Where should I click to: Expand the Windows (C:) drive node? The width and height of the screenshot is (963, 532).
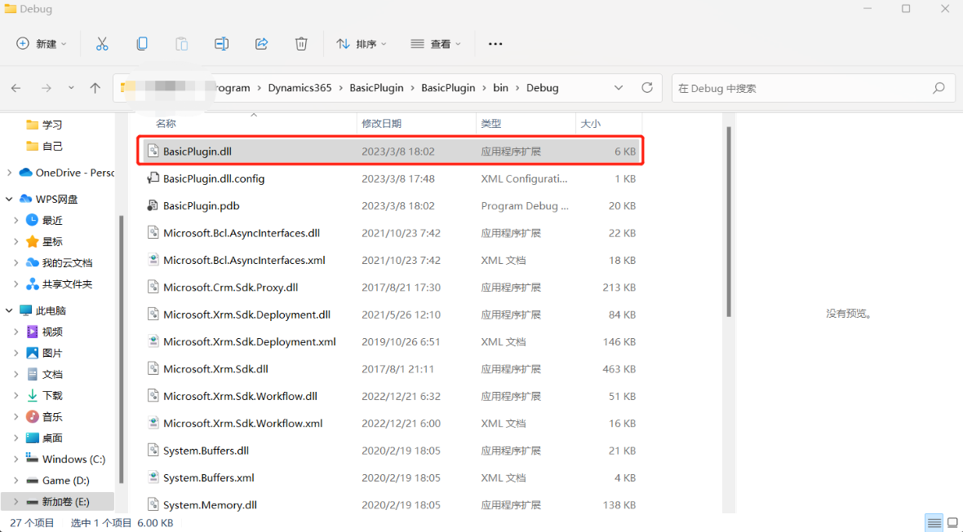click(x=16, y=459)
